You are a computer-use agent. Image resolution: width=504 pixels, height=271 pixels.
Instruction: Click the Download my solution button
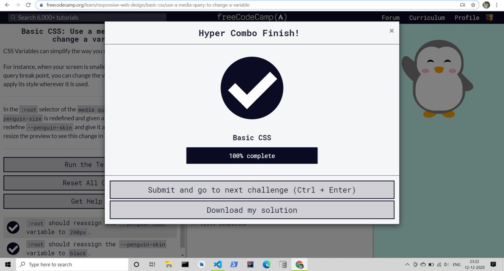pyautogui.click(x=252, y=210)
